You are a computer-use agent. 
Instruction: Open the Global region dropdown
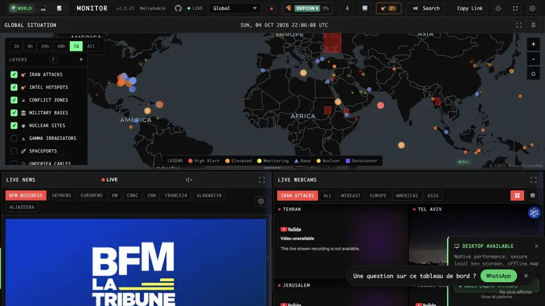click(235, 8)
